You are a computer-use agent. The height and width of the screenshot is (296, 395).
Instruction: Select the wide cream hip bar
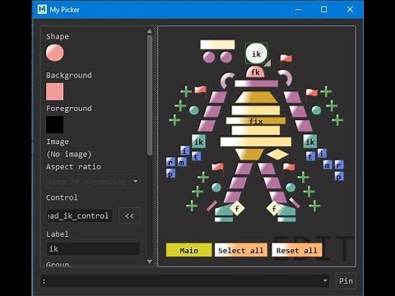tap(256, 141)
